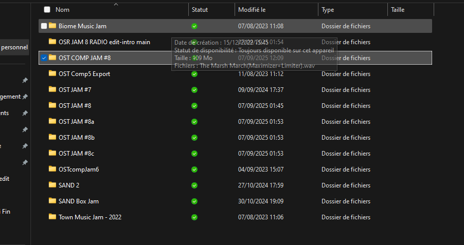Uncheck the OST COMP JAM #8 checkbox
This screenshot has width=464, height=245.
[44, 58]
